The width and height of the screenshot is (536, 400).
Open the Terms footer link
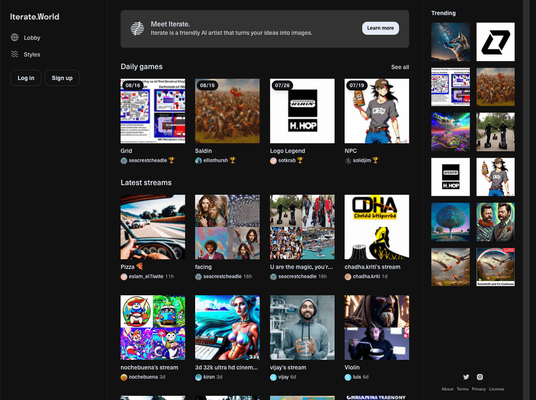(463, 389)
